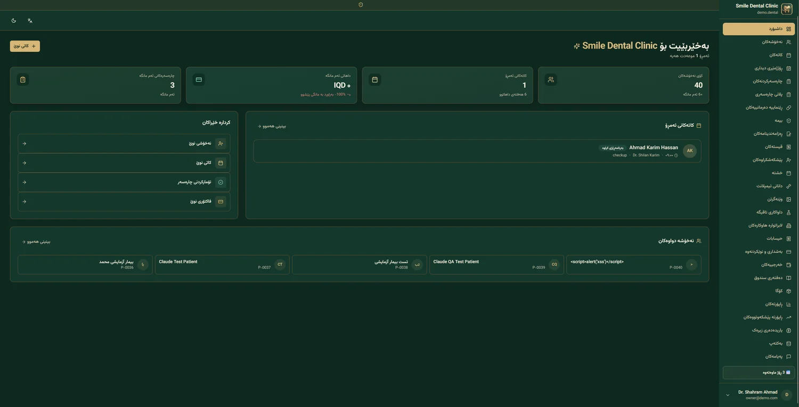Select quick action "فاکتۆری نوێ" new invoice
The image size is (799, 407).
(x=124, y=201)
